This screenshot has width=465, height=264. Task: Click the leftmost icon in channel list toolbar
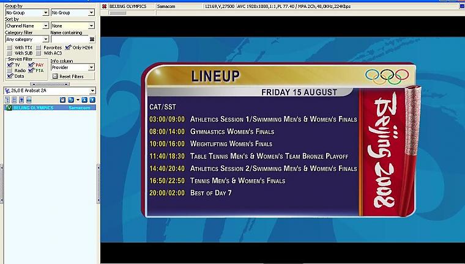tap(7, 100)
